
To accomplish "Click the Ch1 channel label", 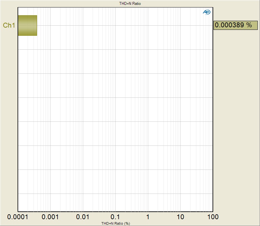I will [9, 25].
